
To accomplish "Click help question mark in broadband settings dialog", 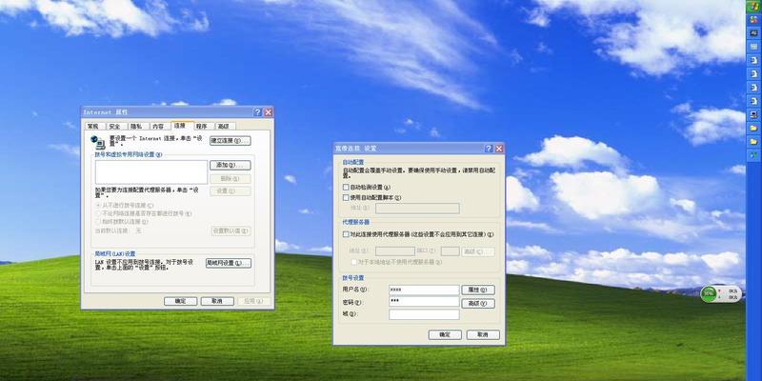I will coord(489,149).
